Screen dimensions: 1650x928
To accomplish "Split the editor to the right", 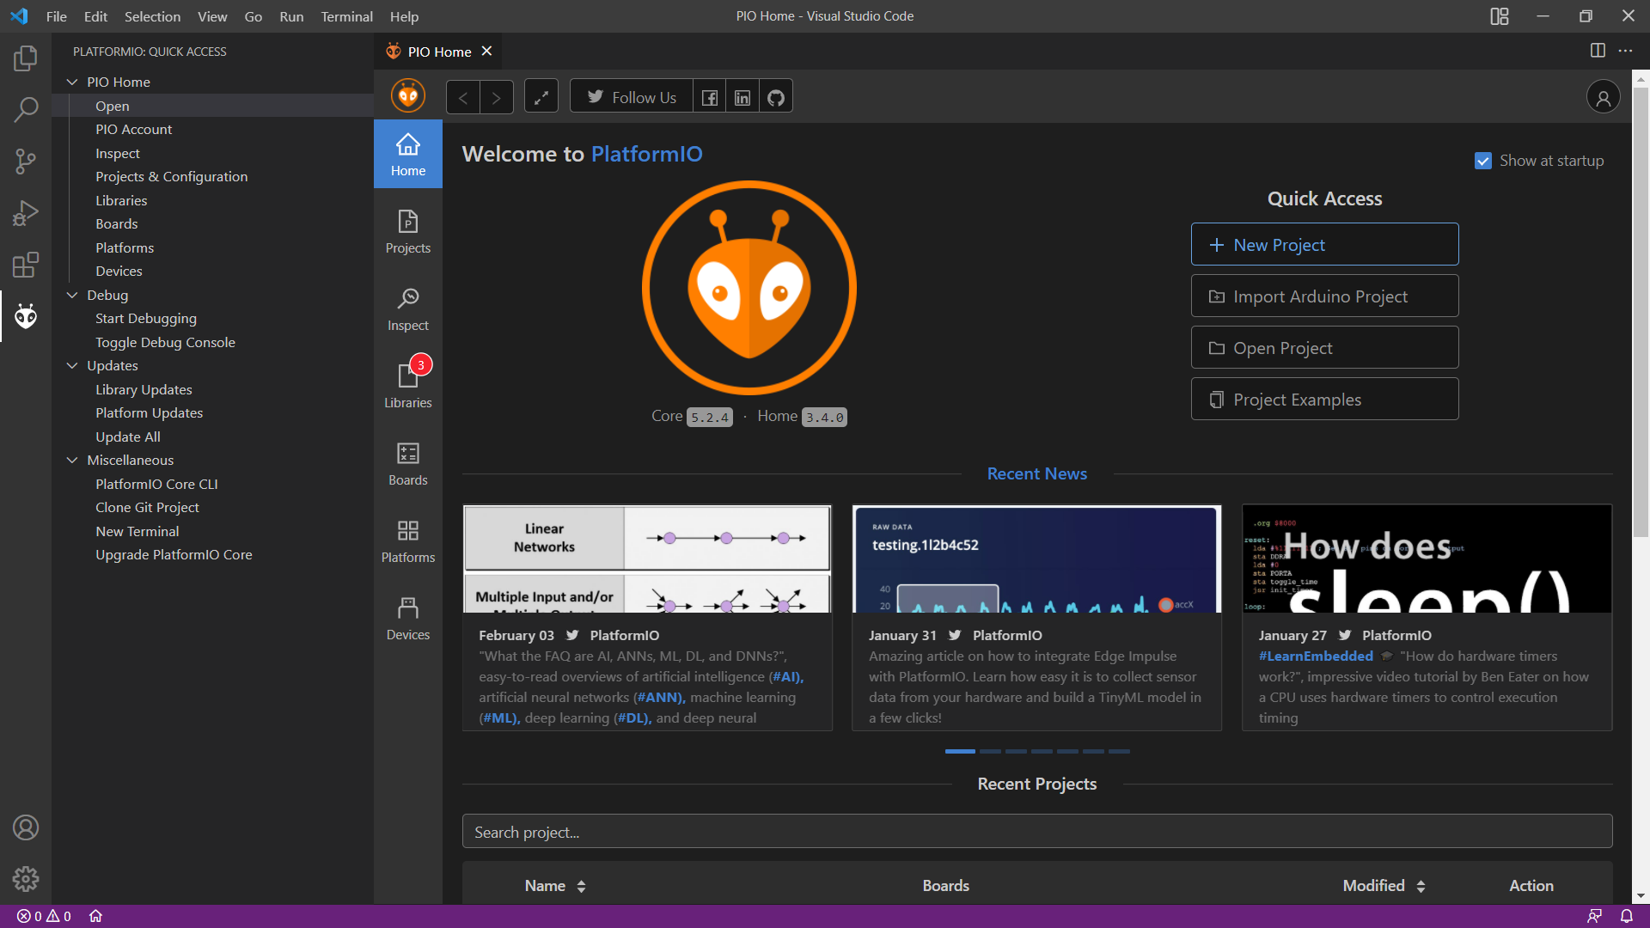I will [1598, 51].
